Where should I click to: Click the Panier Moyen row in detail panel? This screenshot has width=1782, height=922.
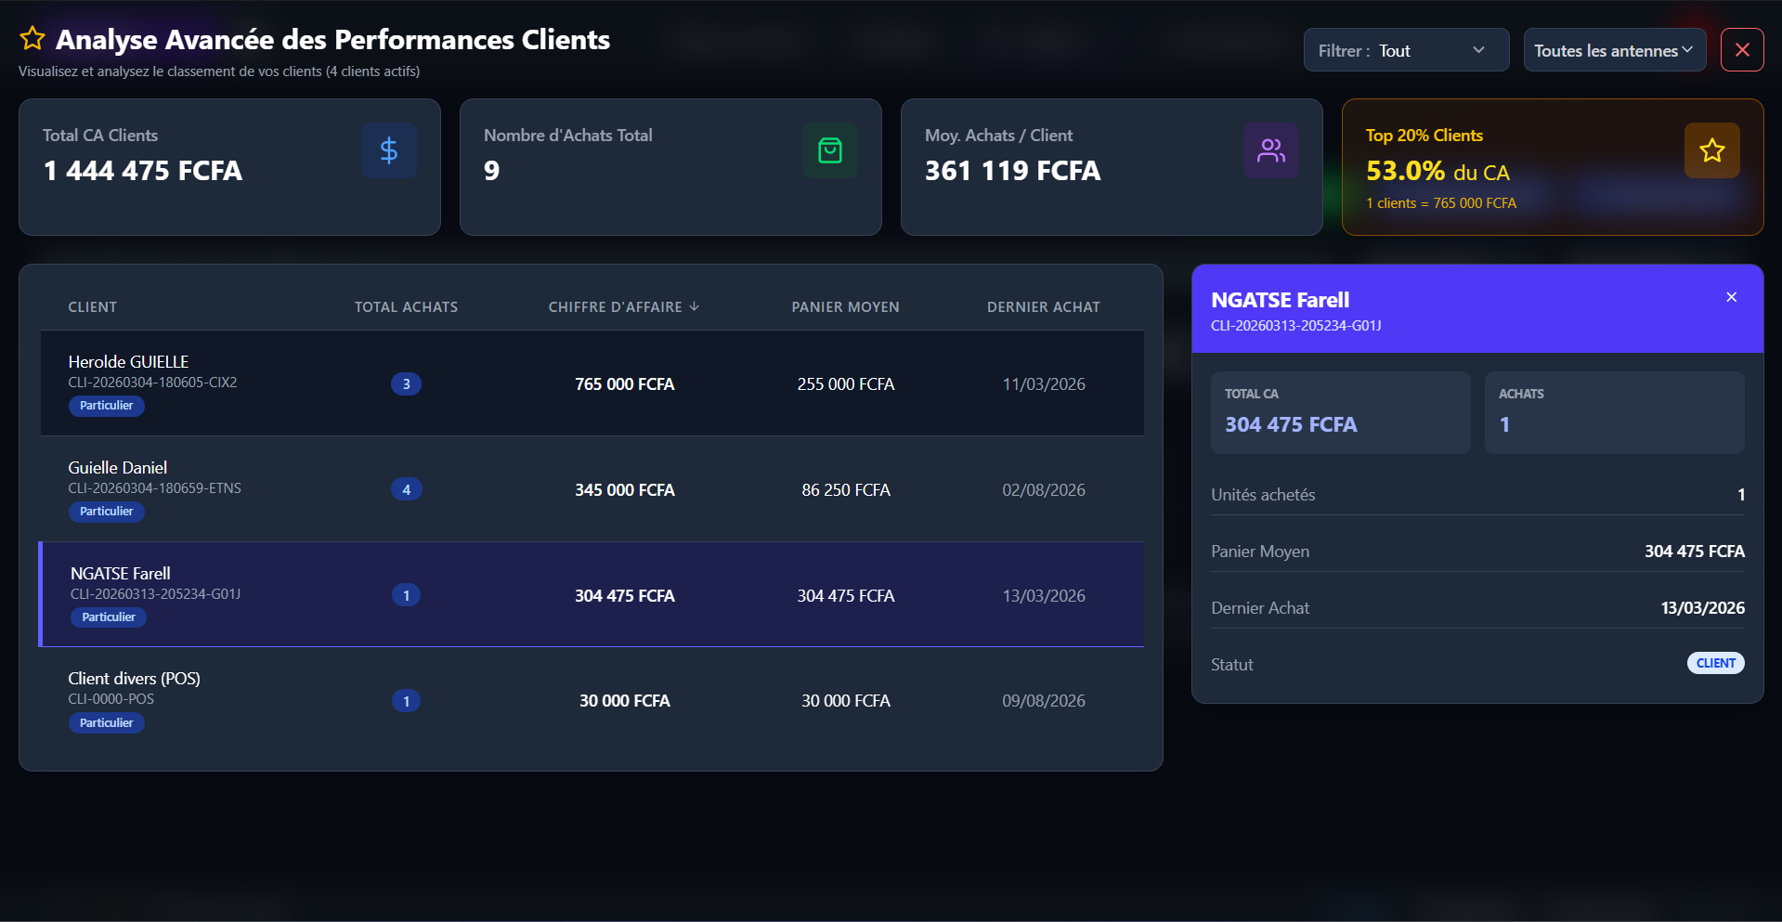pyautogui.click(x=1477, y=552)
